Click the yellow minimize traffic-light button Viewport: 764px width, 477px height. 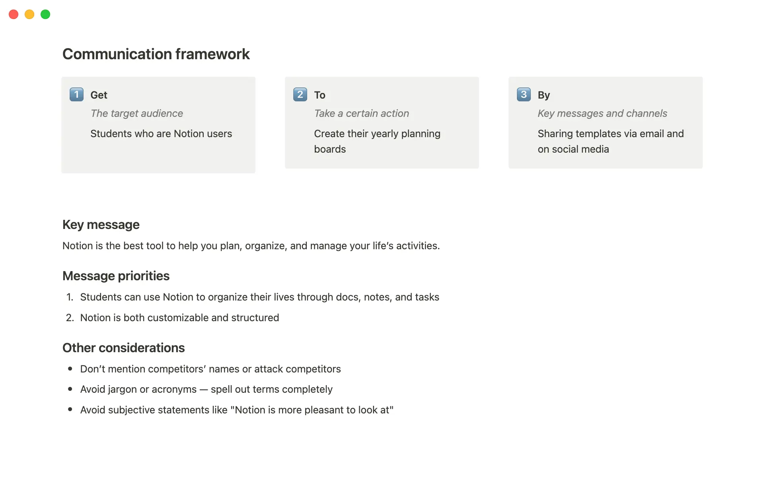(29, 14)
